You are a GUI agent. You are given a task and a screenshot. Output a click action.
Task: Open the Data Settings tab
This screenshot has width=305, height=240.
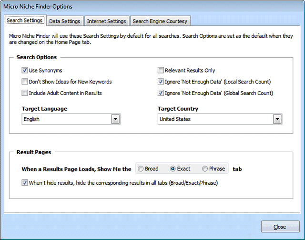[65, 21]
